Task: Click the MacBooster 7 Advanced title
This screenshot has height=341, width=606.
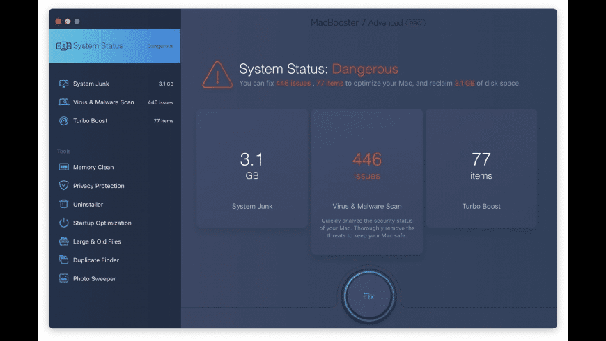Action: (x=357, y=23)
